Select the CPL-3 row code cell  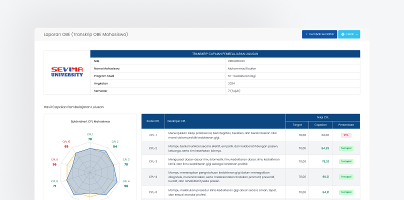coord(153,161)
